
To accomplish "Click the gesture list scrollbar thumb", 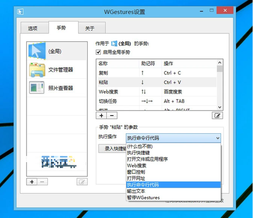I will click(220, 69).
